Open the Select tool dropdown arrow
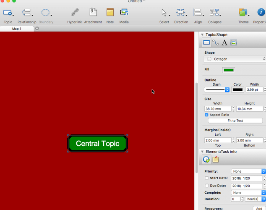 coord(170,16)
